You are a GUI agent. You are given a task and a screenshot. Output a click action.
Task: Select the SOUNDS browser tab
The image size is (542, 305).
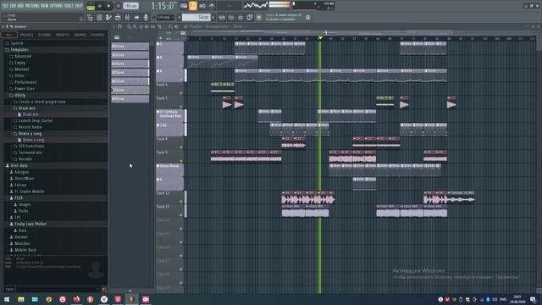tap(80, 35)
